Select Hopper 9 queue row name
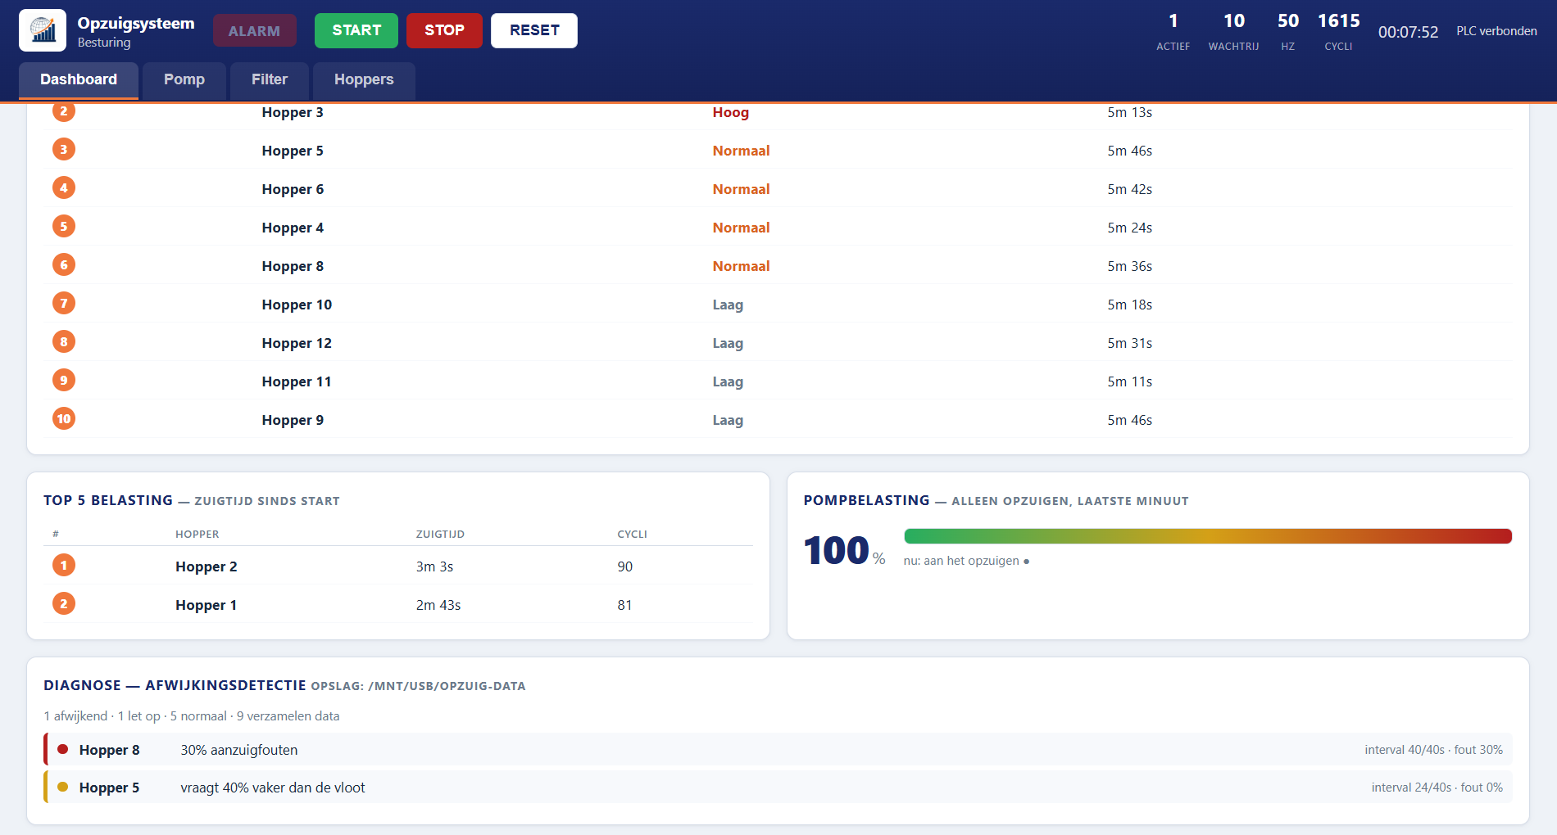Screen dimensions: 1557x835 293,420
